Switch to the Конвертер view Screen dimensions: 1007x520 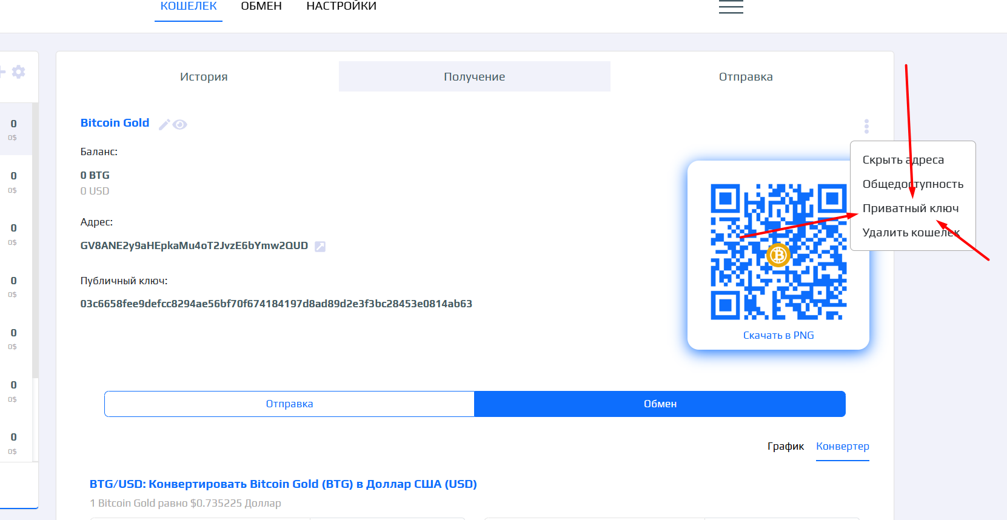[842, 446]
